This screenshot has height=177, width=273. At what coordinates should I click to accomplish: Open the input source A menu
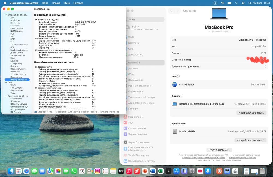215,3
